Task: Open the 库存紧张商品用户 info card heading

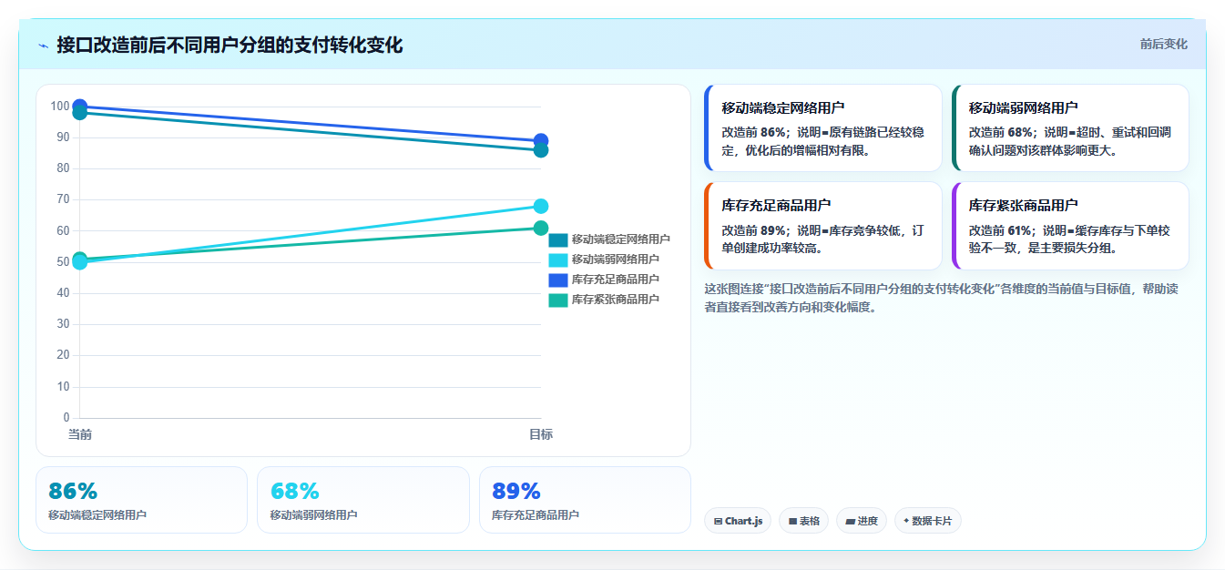Action: click(x=1024, y=205)
